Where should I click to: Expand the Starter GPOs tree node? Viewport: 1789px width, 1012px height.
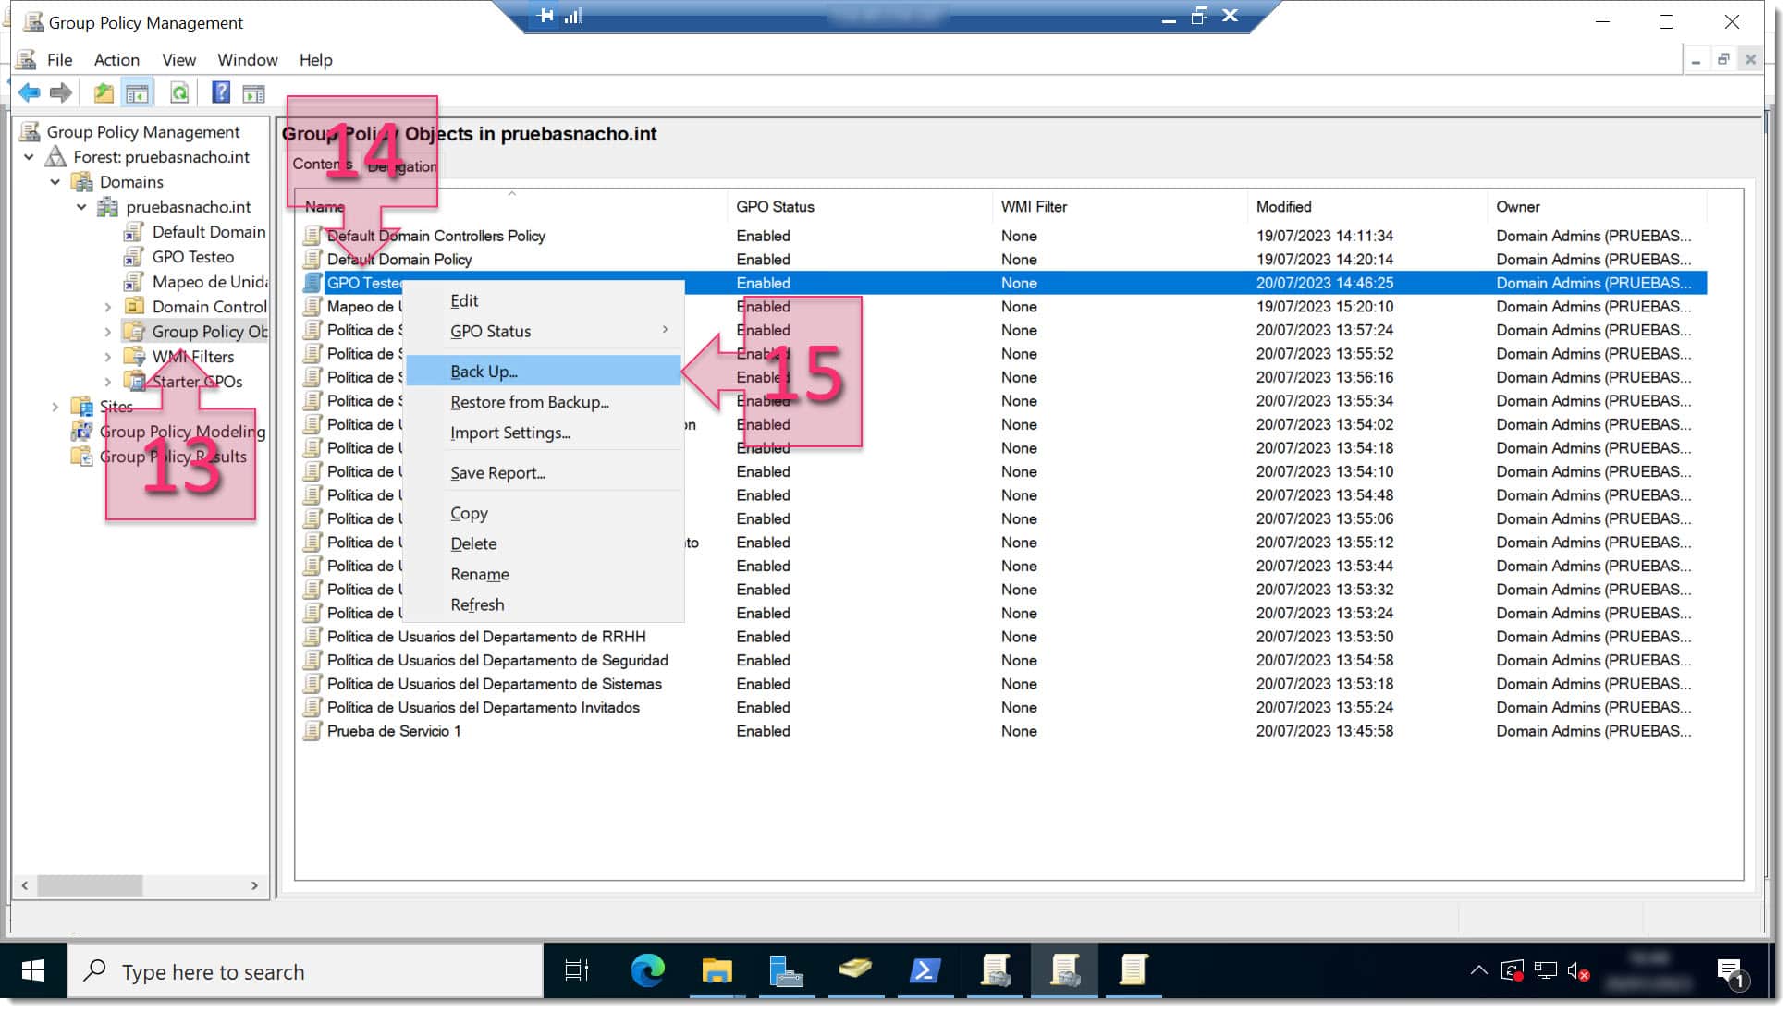108,382
